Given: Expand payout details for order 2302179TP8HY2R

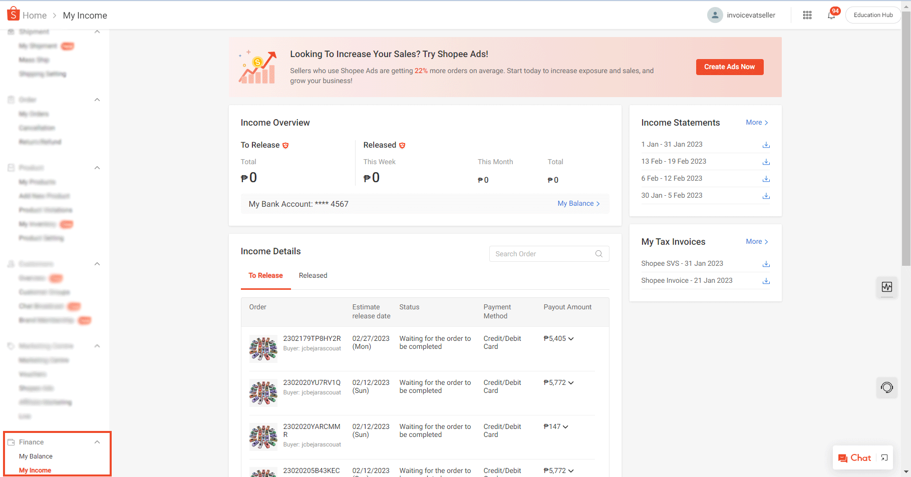Looking at the screenshot, I should pos(571,338).
